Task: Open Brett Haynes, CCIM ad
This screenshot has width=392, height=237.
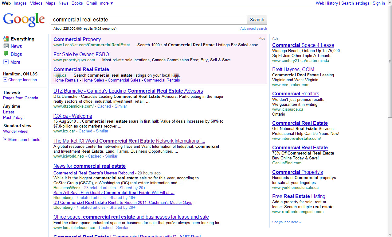Action: pos(293,69)
